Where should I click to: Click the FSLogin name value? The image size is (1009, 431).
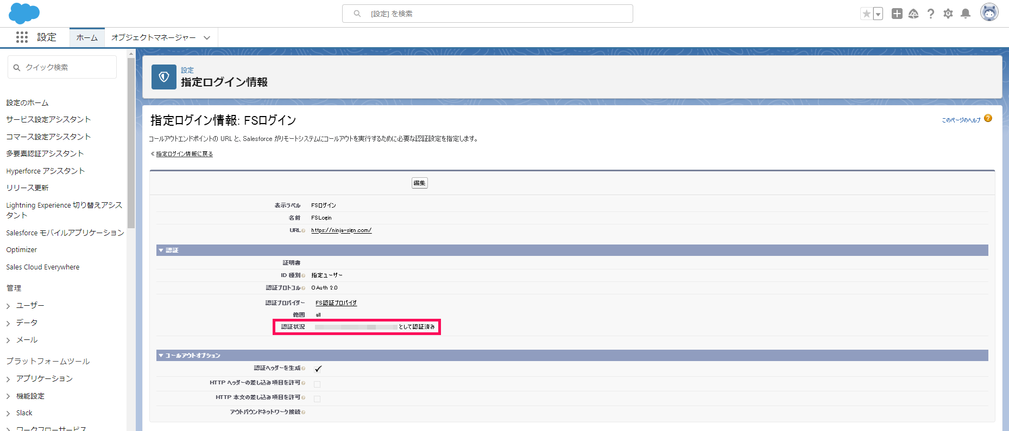click(321, 218)
